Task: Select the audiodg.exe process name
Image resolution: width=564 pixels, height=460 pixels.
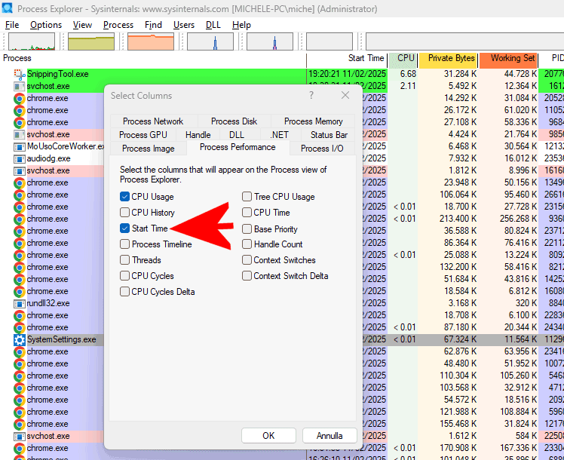Action: pyautogui.click(x=48, y=158)
